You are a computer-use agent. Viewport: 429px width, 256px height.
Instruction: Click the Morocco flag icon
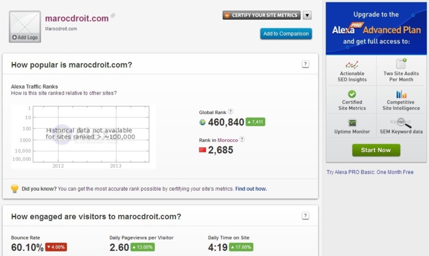[202, 150]
